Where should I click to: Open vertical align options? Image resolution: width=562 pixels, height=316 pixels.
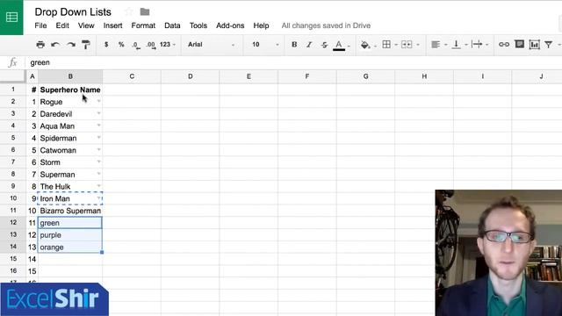point(456,45)
